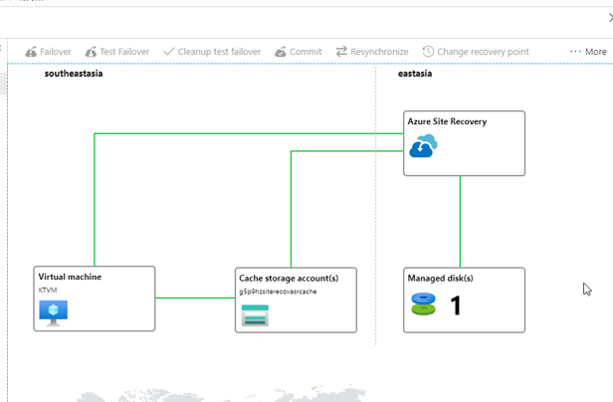Image resolution: width=613 pixels, height=402 pixels.
Task: Select the Managed disk(s) label
Action: click(x=440, y=279)
